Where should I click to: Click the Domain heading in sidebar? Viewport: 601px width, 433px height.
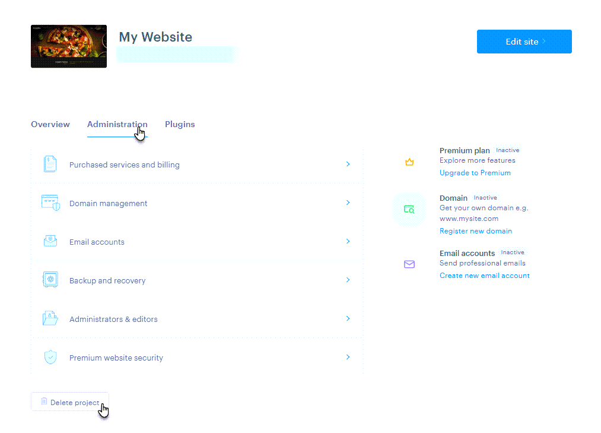coord(453,198)
